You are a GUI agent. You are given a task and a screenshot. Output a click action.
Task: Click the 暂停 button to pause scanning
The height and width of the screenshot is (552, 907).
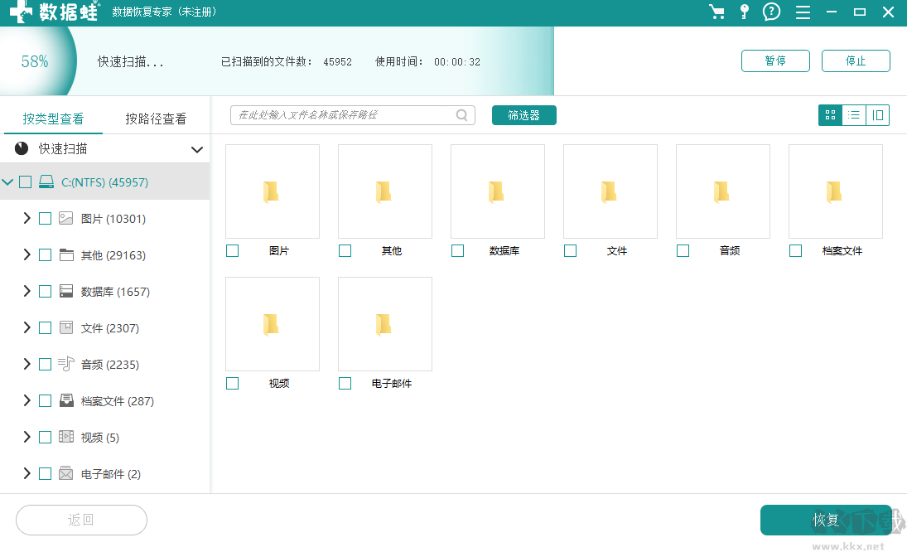click(x=775, y=61)
